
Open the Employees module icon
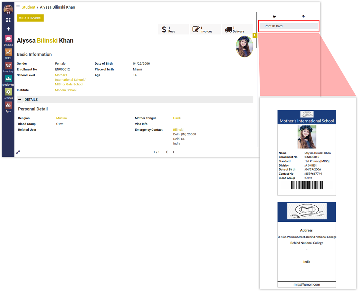(8, 79)
